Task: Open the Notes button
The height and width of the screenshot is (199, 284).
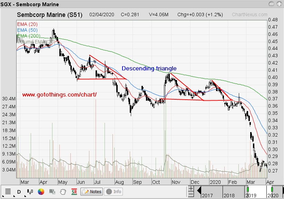Action: tap(92, 191)
